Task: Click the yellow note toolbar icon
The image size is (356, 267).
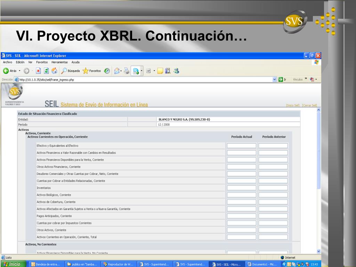Action: pos(160,71)
